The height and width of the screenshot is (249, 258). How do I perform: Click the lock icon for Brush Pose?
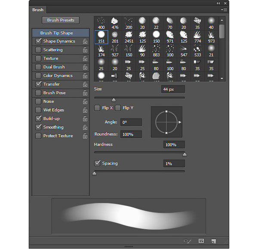click(x=85, y=93)
